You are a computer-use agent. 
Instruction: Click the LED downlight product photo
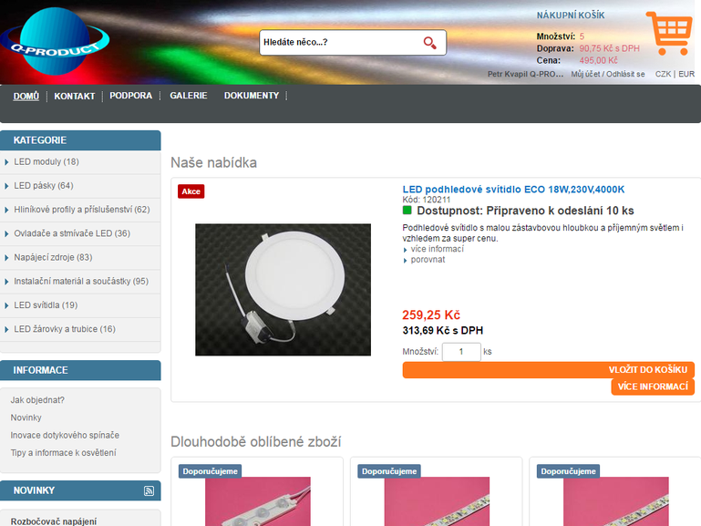coord(283,289)
